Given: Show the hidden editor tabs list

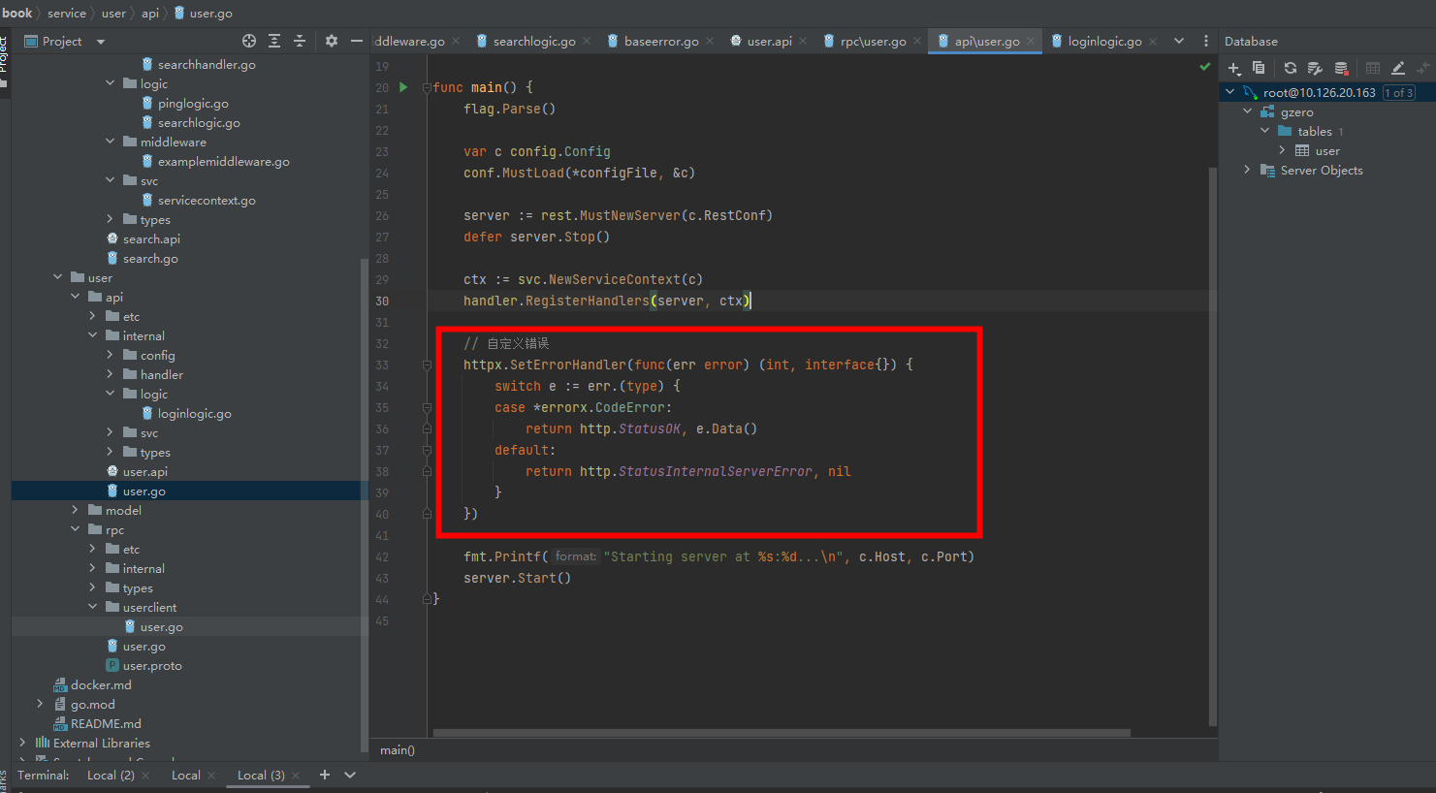Looking at the screenshot, I should 1179,41.
